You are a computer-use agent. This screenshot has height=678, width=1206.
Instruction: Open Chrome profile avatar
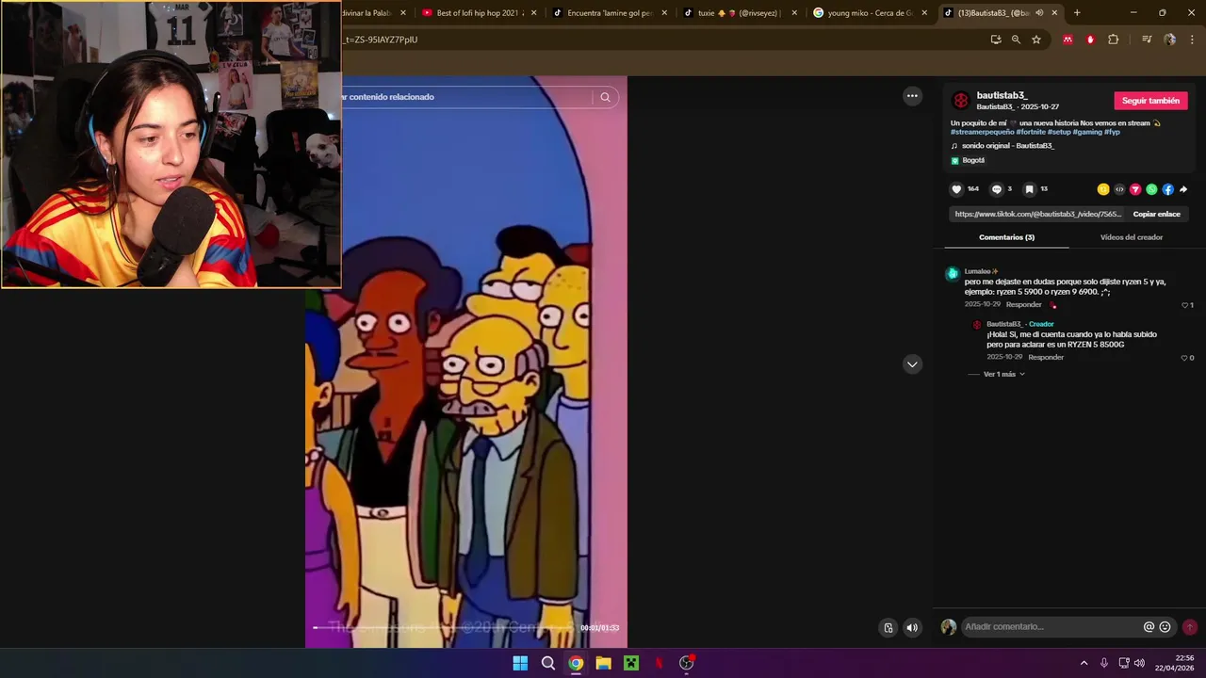coord(1170,40)
